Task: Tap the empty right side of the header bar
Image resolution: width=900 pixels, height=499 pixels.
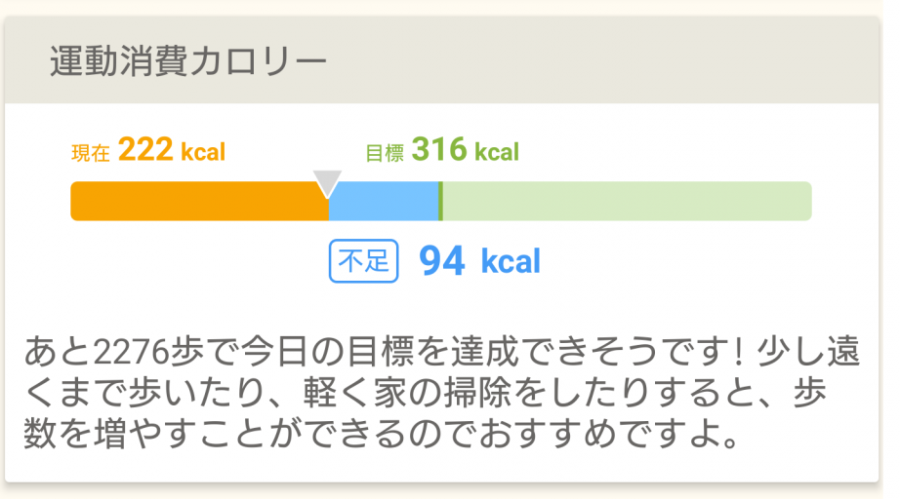Action: click(634, 61)
